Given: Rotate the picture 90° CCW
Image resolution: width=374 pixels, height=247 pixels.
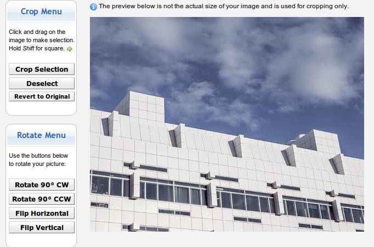Looking at the screenshot, I should click(42, 199).
